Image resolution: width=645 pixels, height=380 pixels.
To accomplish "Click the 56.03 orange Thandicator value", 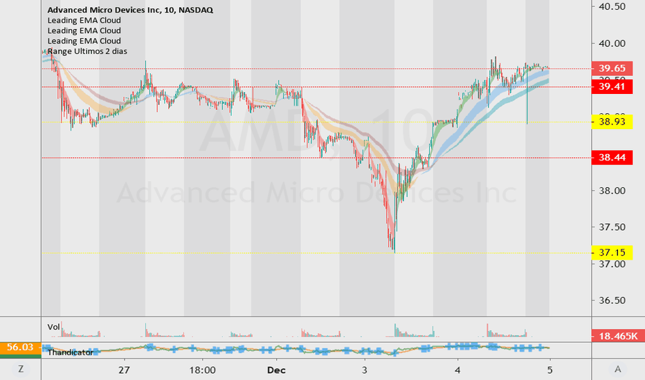I will point(20,347).
